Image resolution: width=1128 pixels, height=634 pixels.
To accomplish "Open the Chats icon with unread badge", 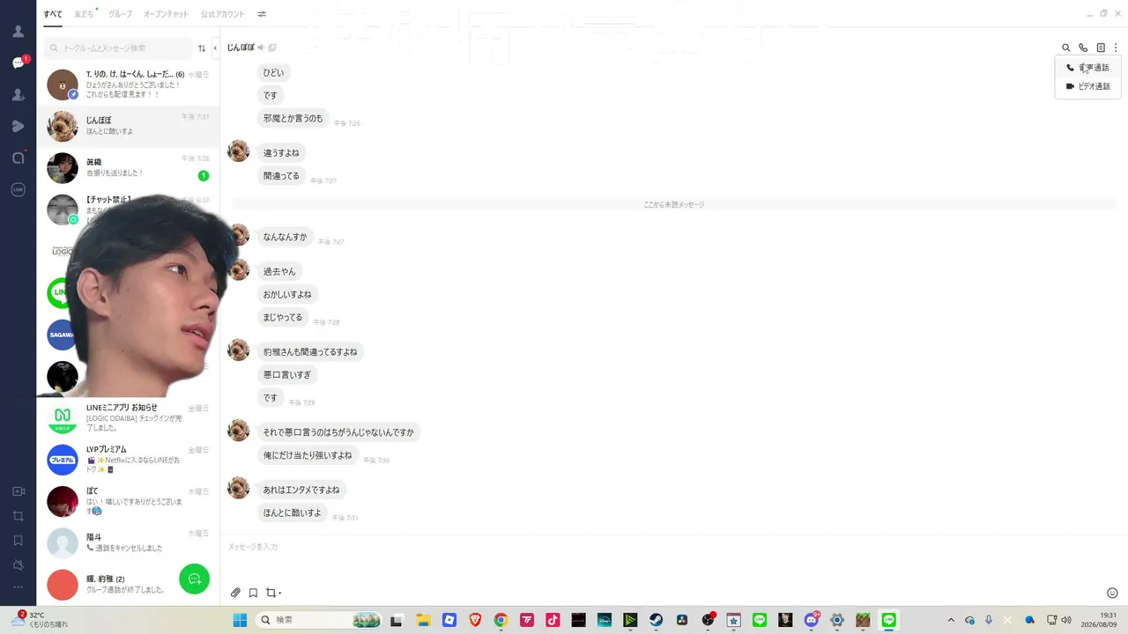I will (x=19, y=63).
